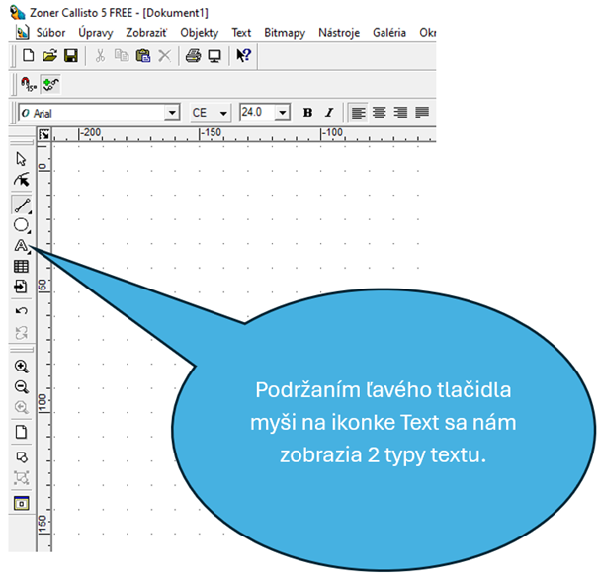
Task: Click the font size 24.0 field
Action: coord(257,112)
